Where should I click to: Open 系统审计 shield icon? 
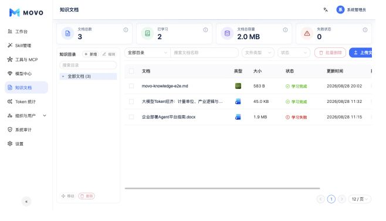pyautogui.click(x=10, y=130)
